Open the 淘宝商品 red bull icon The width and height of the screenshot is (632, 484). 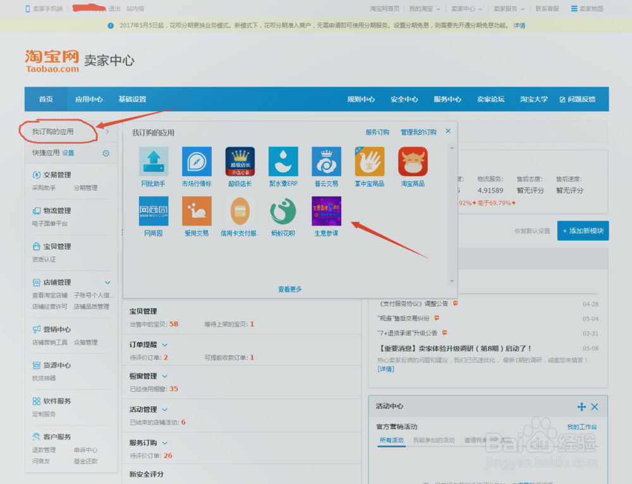[x=413, y=162]
